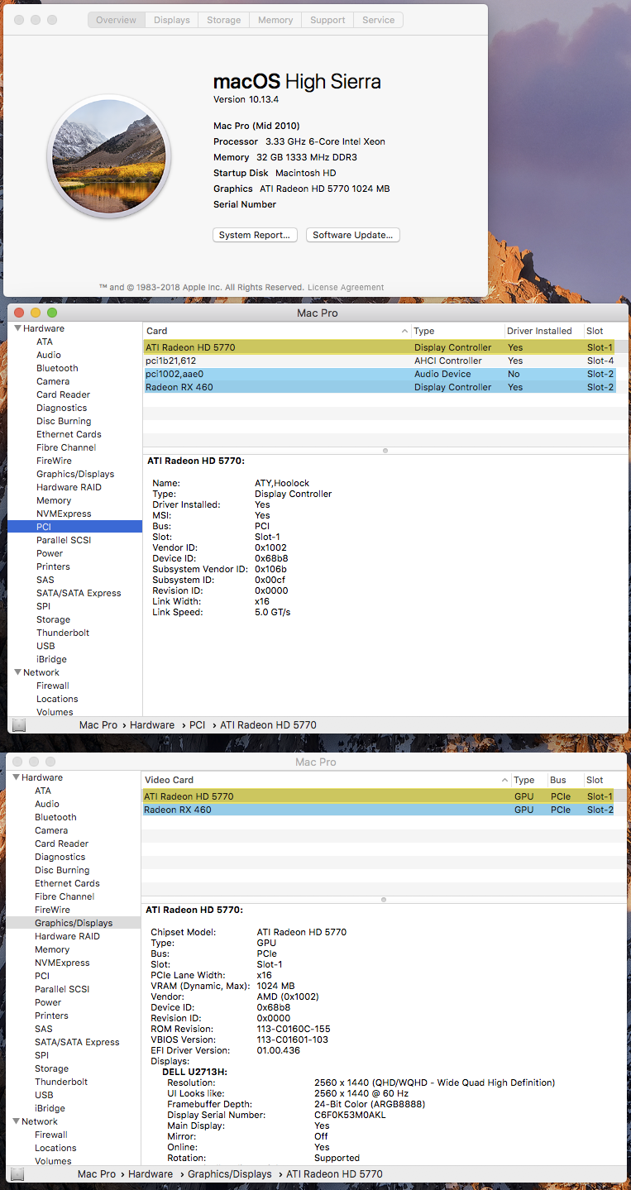Screen dimensions: 631x1190
Task: Switch to the Displays tab
Action: (171, 20)
